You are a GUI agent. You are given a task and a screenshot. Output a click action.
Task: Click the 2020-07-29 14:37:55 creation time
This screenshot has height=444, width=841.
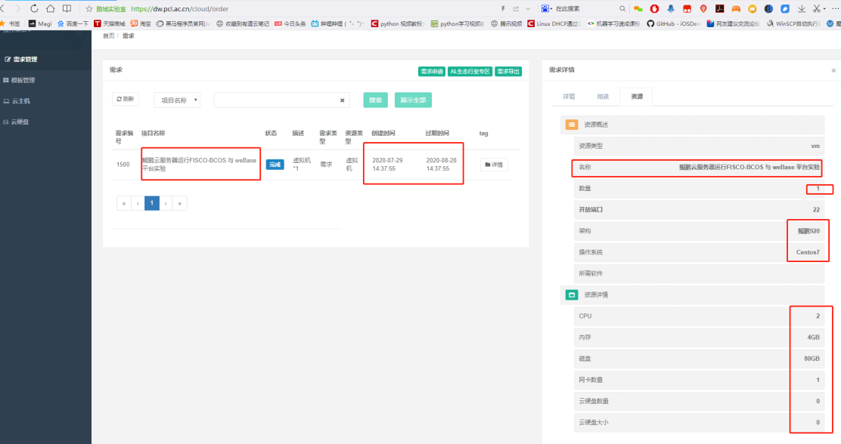(x=387, y=165)
